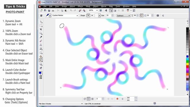Viewport: 190px width, 107px height.
Task: Select the Eraser tool in the toolbox
Action: coord(41,41)
